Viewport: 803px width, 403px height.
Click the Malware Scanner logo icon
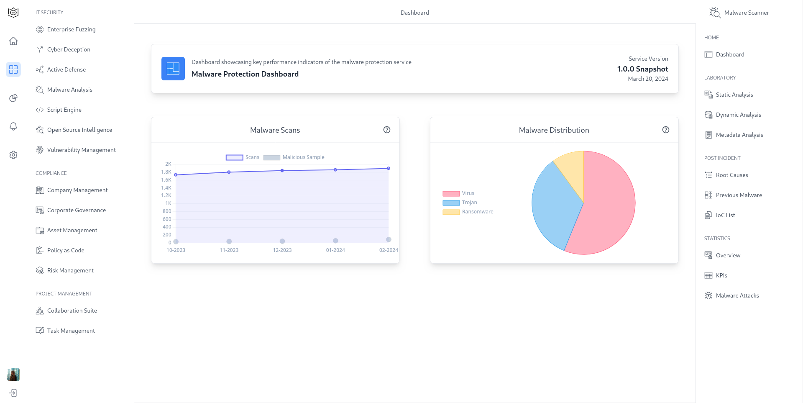point(715,13)
